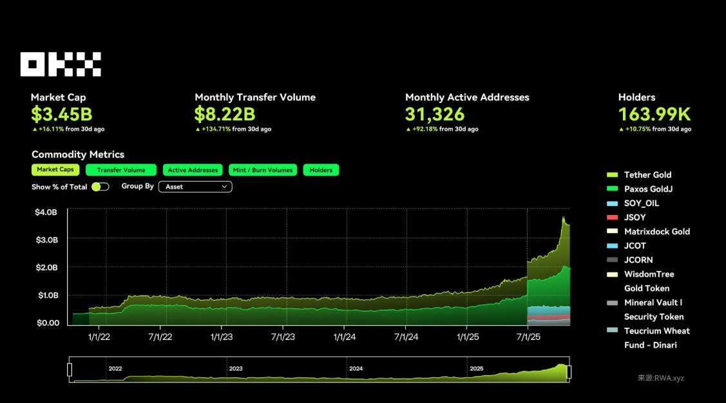Click the JCORN legend color swatch
This screenshot has height=403, width=726.
pos(612,260)
